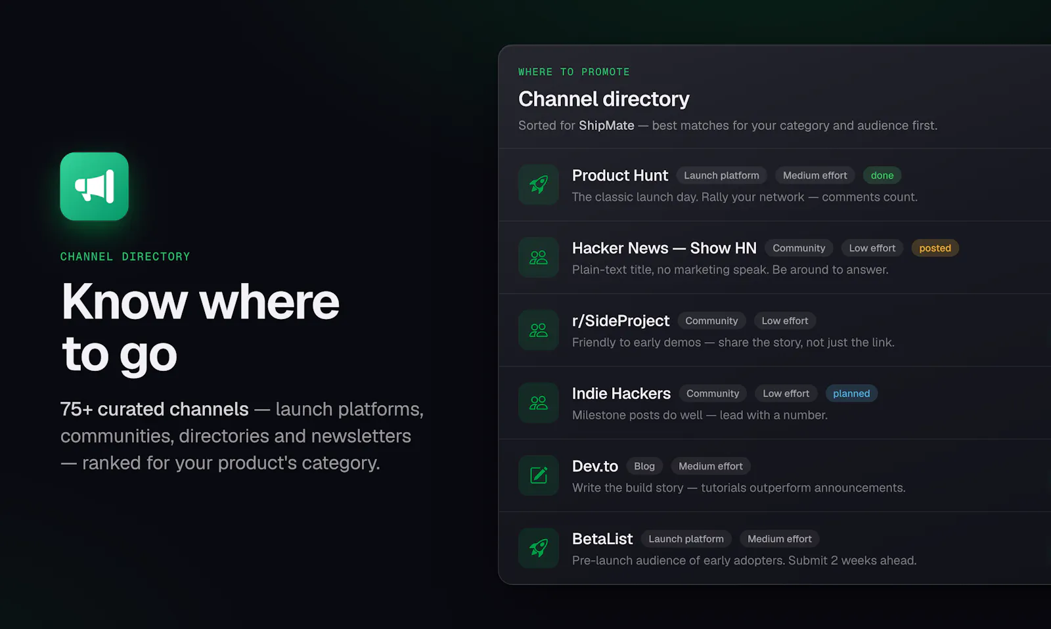Screen dimensions: 1051x629
Task: Select Product Hunt's 'Medium effort' tag
Action: [x=815, y=175]
